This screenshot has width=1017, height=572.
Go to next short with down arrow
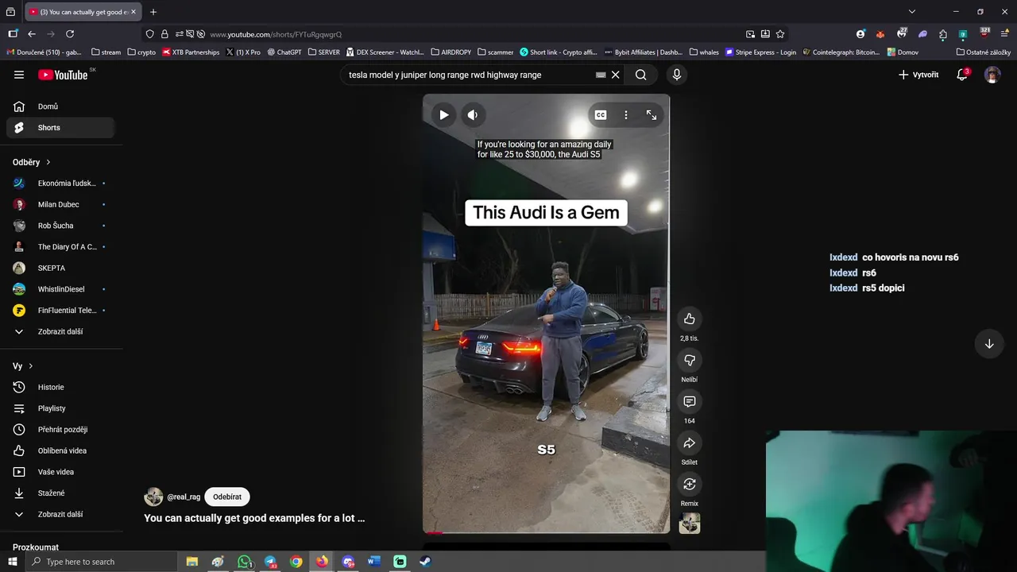tap(989, 344)
